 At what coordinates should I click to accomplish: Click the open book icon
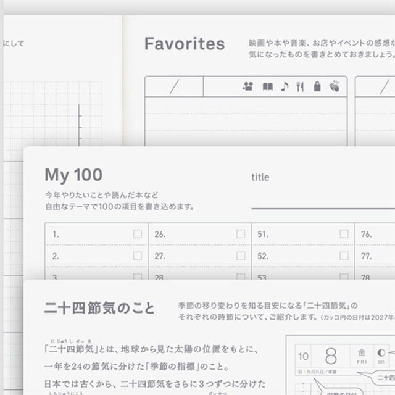click(267, 86)
